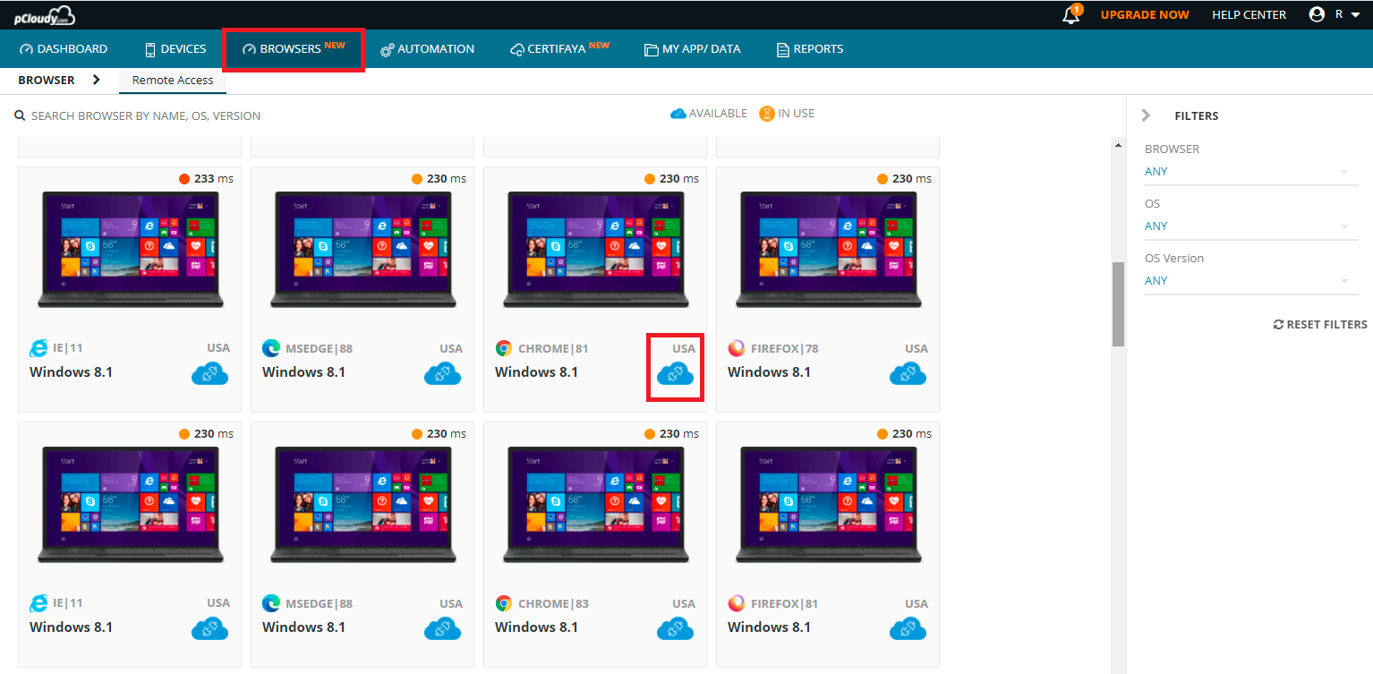Open My App/Data menu

pos(692,49)
